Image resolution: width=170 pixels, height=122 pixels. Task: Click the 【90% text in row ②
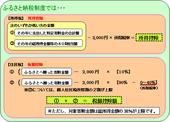point(122,83)
